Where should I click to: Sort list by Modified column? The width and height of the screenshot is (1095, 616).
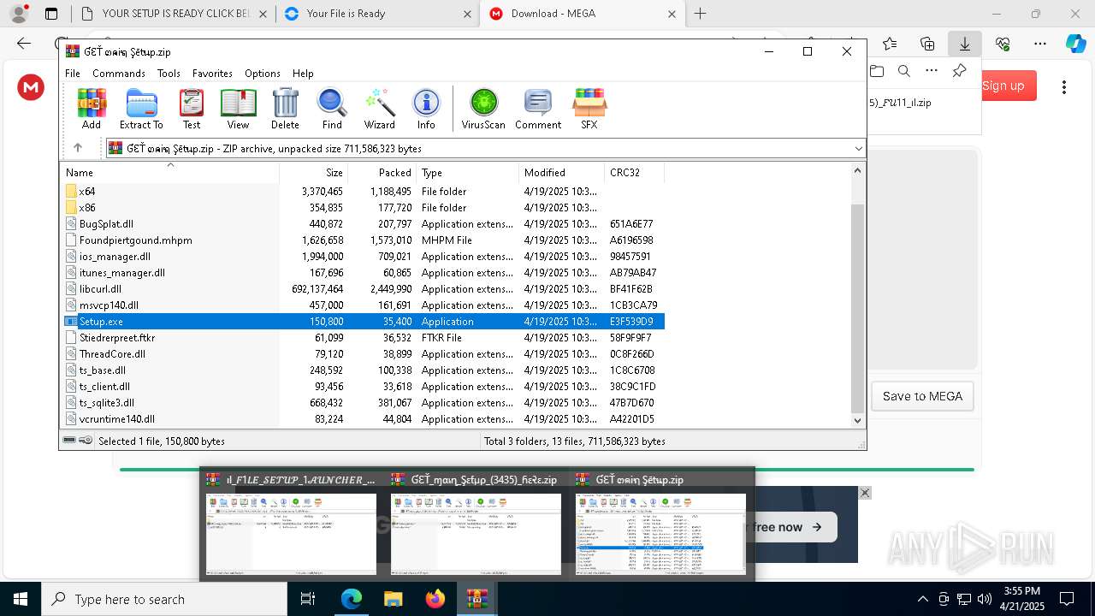561,173
